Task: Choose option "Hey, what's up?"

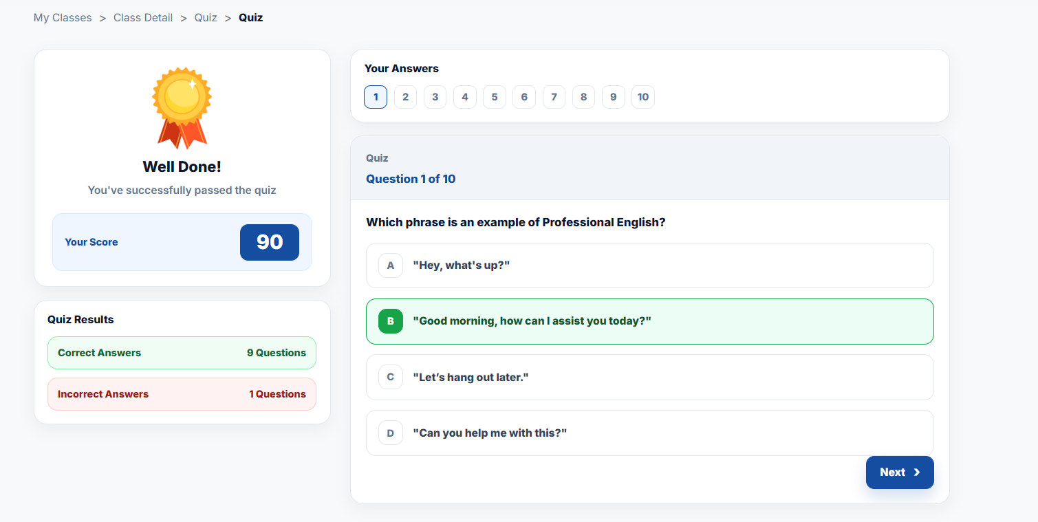Action: point(650,265)
